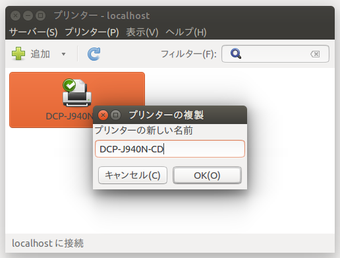Close the main プリンター - localhost window
The width and height of the screenshot is (340, 258).
(15, 16)
